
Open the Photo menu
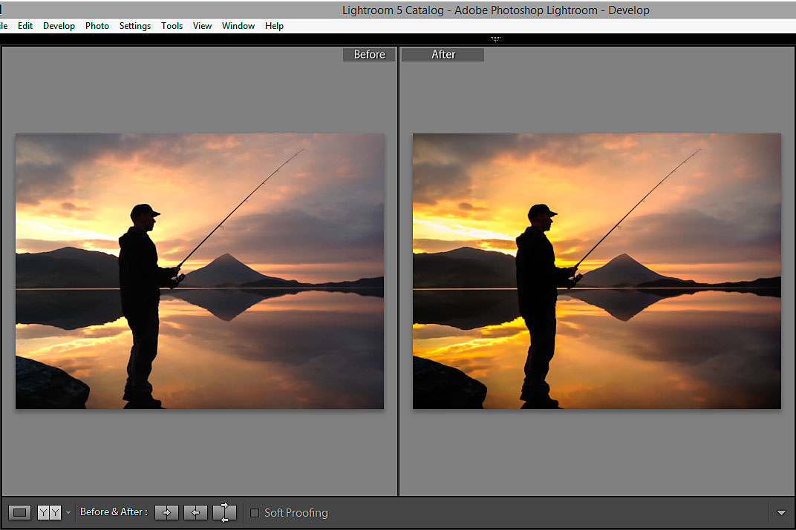pos(97,26)
